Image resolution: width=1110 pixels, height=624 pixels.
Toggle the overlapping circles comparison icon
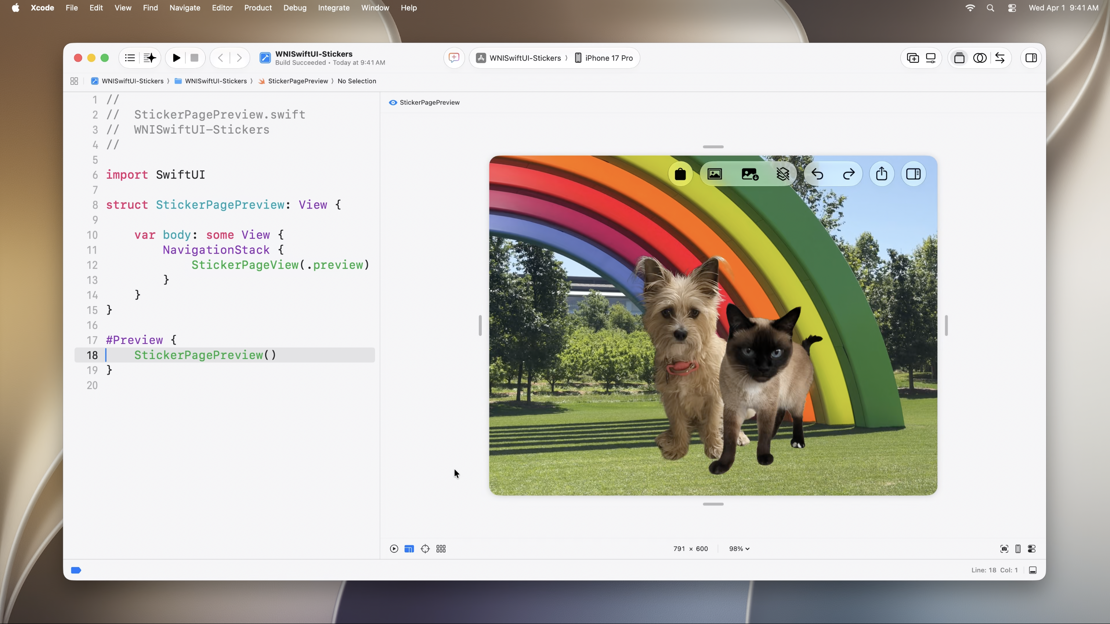(x=980, y=58)
